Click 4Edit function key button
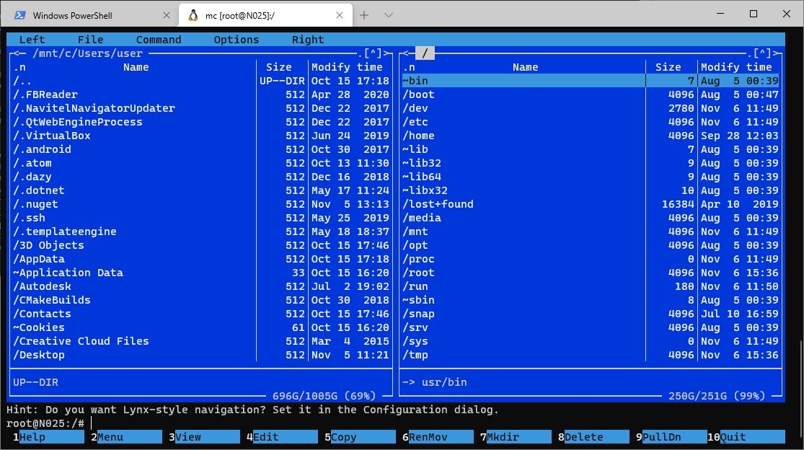Viewport: 804px width, 450px height. pos(283,437)
